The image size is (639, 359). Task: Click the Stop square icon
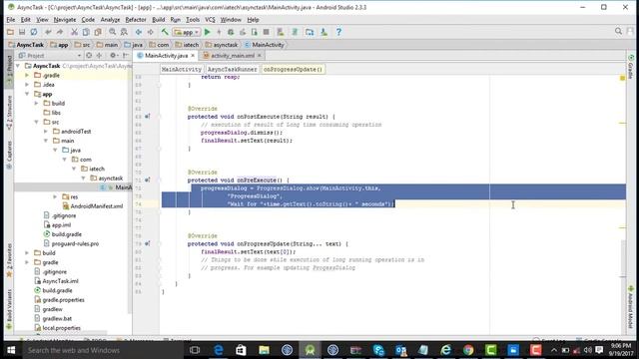pos(267,32)
